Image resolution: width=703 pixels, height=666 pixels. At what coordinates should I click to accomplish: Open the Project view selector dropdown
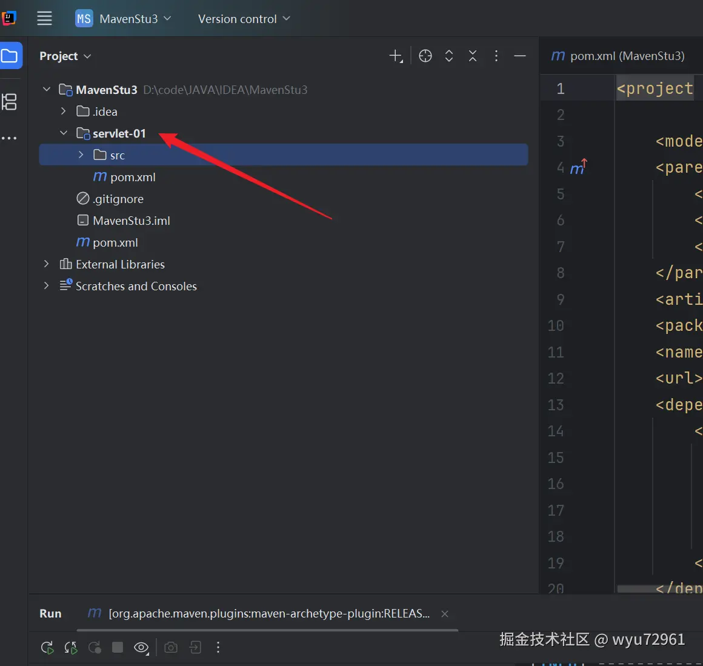pyautogui.click(x=65, y=56)
